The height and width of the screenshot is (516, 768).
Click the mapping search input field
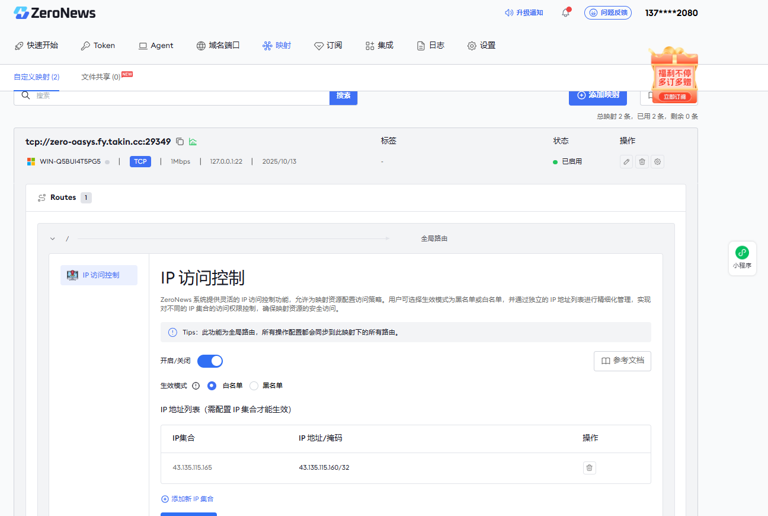coord(178,95)
